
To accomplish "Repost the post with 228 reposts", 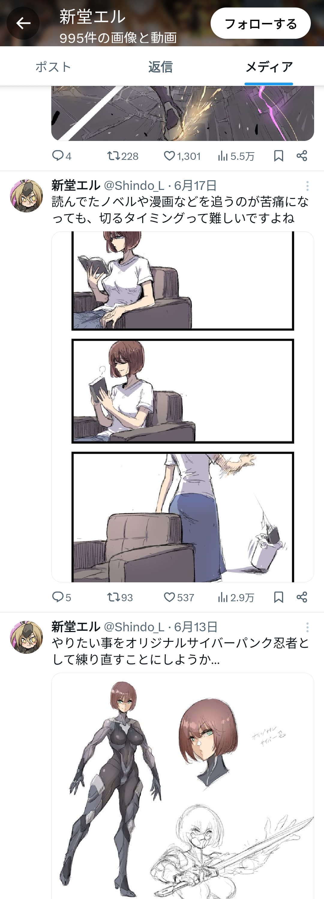I will 114,156.
